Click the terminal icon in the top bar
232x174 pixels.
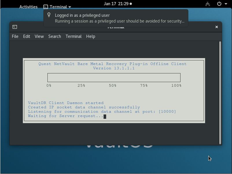tap(46, 7)
